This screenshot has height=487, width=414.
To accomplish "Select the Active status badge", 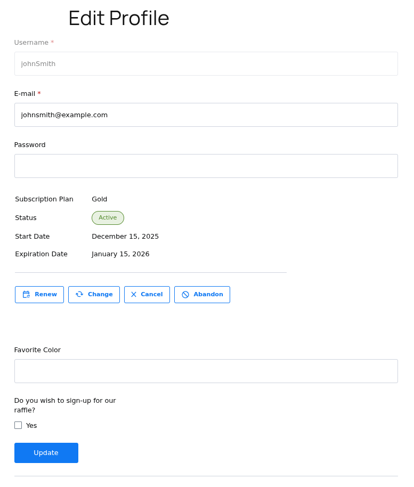I will pos(108,217).
